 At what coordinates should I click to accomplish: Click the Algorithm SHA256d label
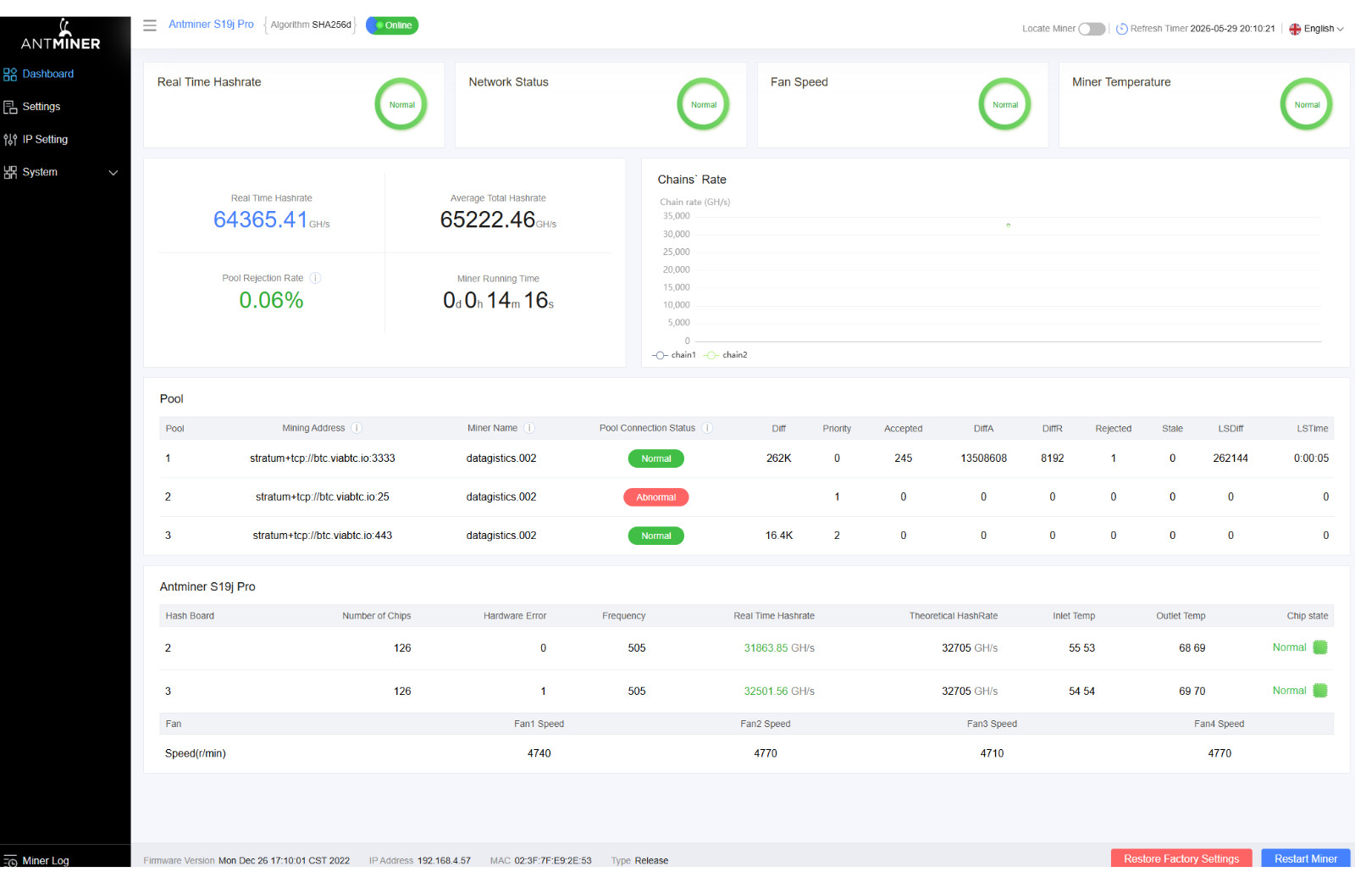(311, 25)
